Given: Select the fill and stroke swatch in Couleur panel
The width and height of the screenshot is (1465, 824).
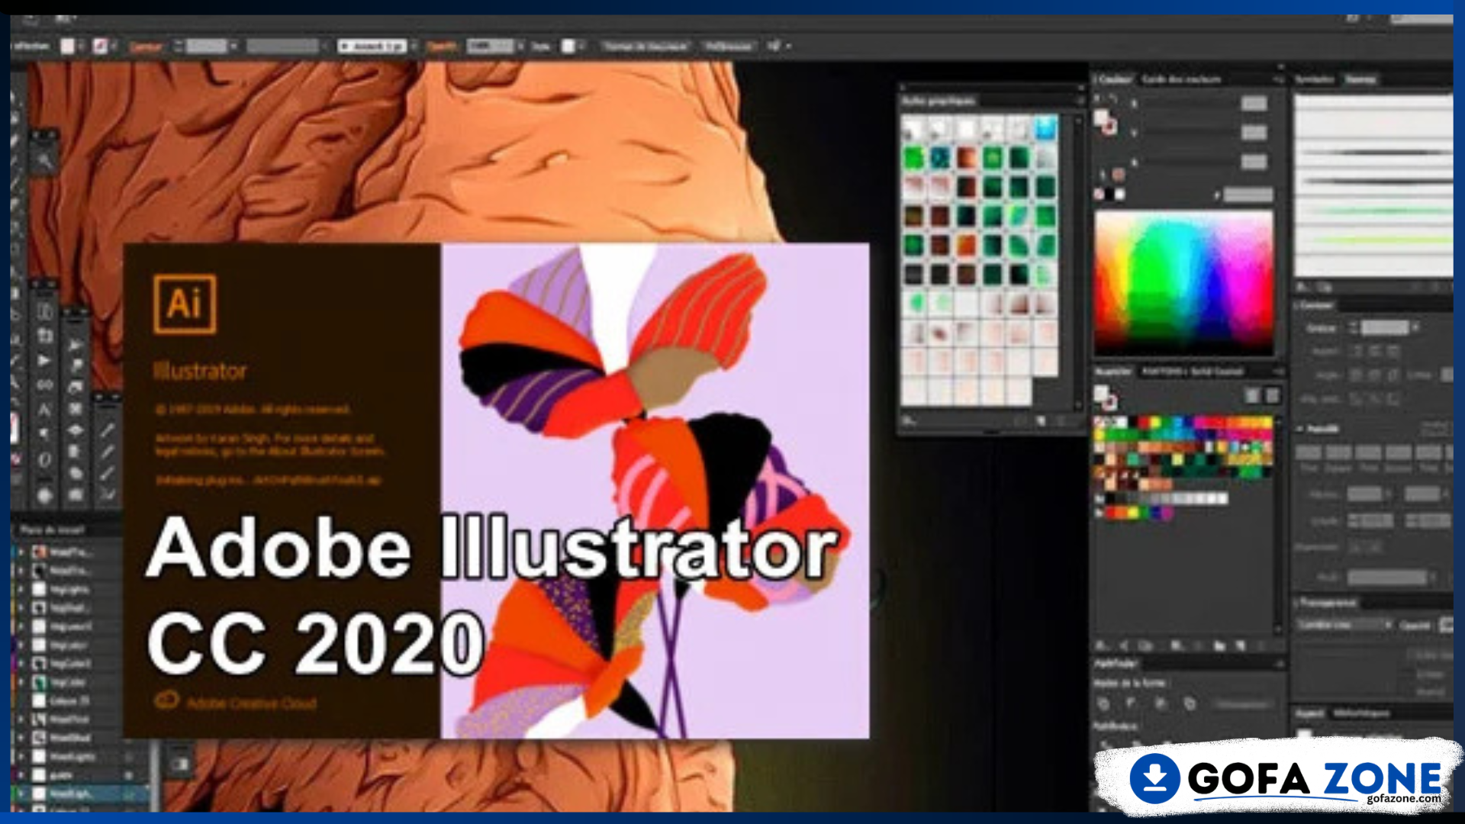Looking at the screenshot, I should coord(1105,121).
